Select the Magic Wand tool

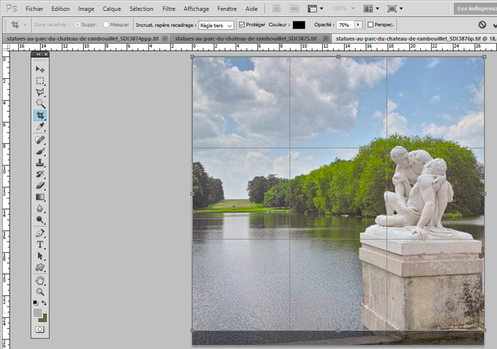(40, 104)
